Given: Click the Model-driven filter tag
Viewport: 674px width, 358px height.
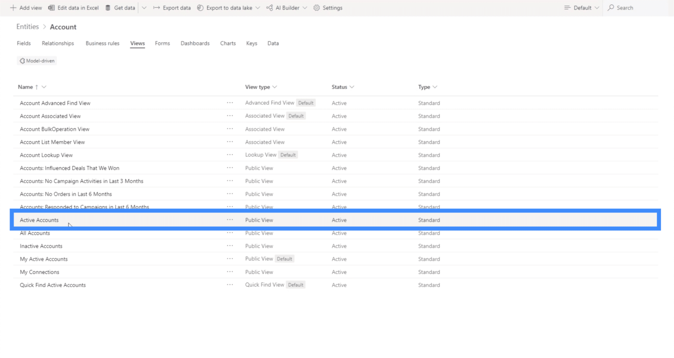Looking at the screenshot, I should [x=37, y=61].
